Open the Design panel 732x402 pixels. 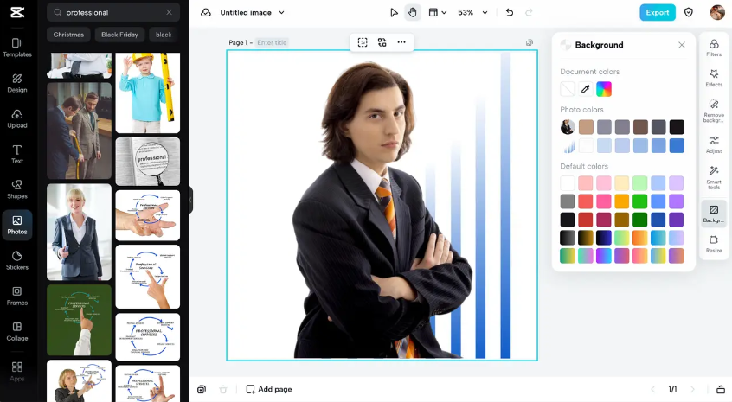(17, 84)
